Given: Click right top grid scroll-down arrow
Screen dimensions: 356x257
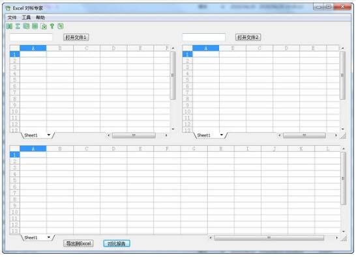Looking at the screenshot, I should 343,129.
